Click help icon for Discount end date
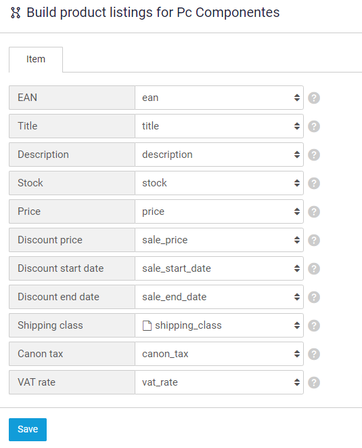362x448 pixels. (314, 297)
